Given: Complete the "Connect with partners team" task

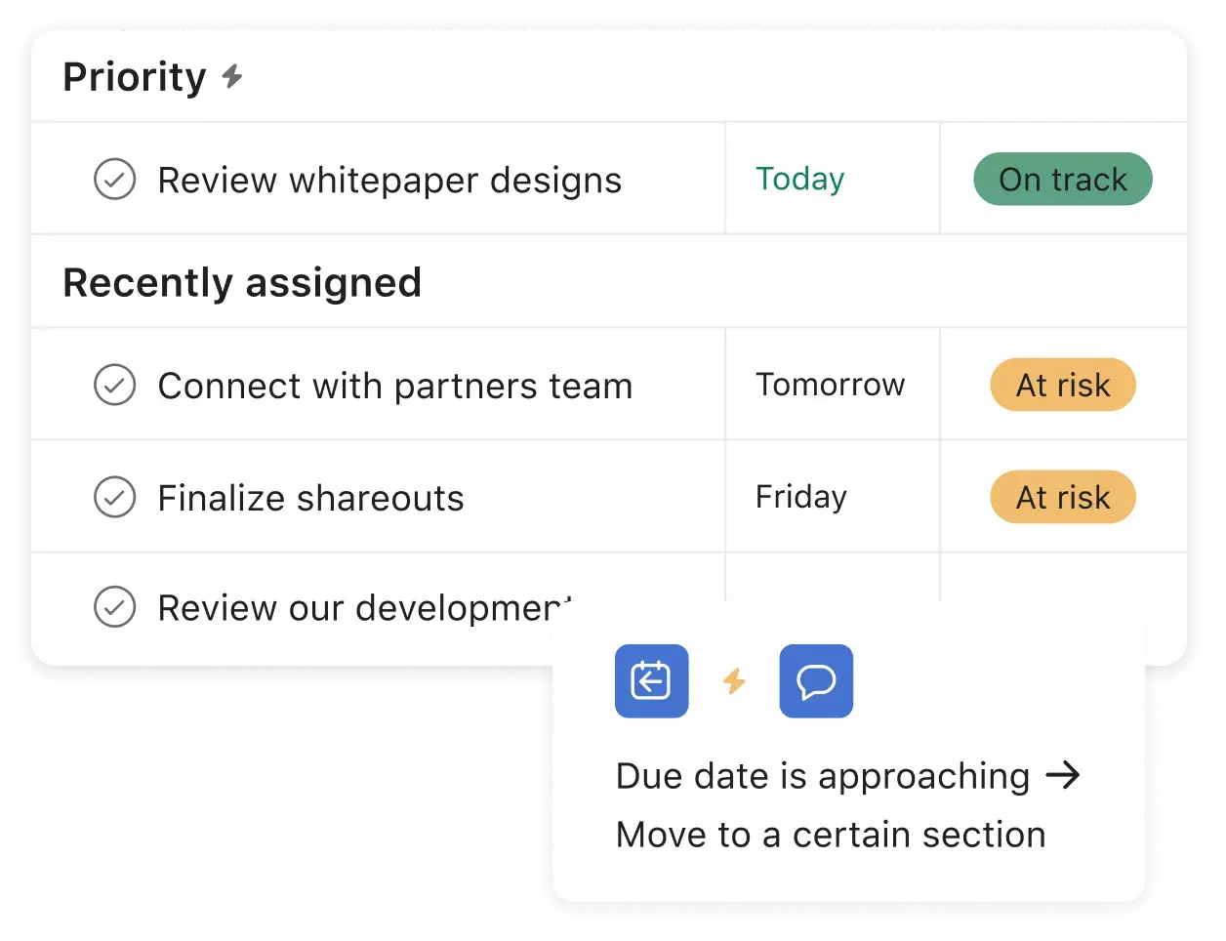Looking at the screenshot, I should (114, 385).
